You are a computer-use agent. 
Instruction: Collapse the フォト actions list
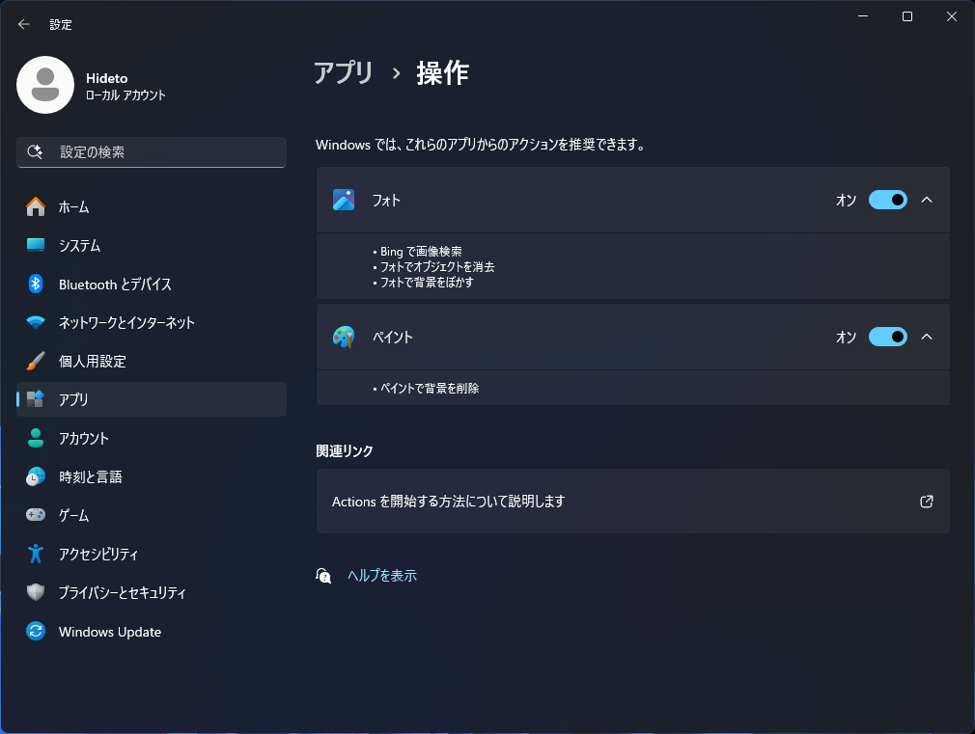pyautogui.click(x=926, y=200)
